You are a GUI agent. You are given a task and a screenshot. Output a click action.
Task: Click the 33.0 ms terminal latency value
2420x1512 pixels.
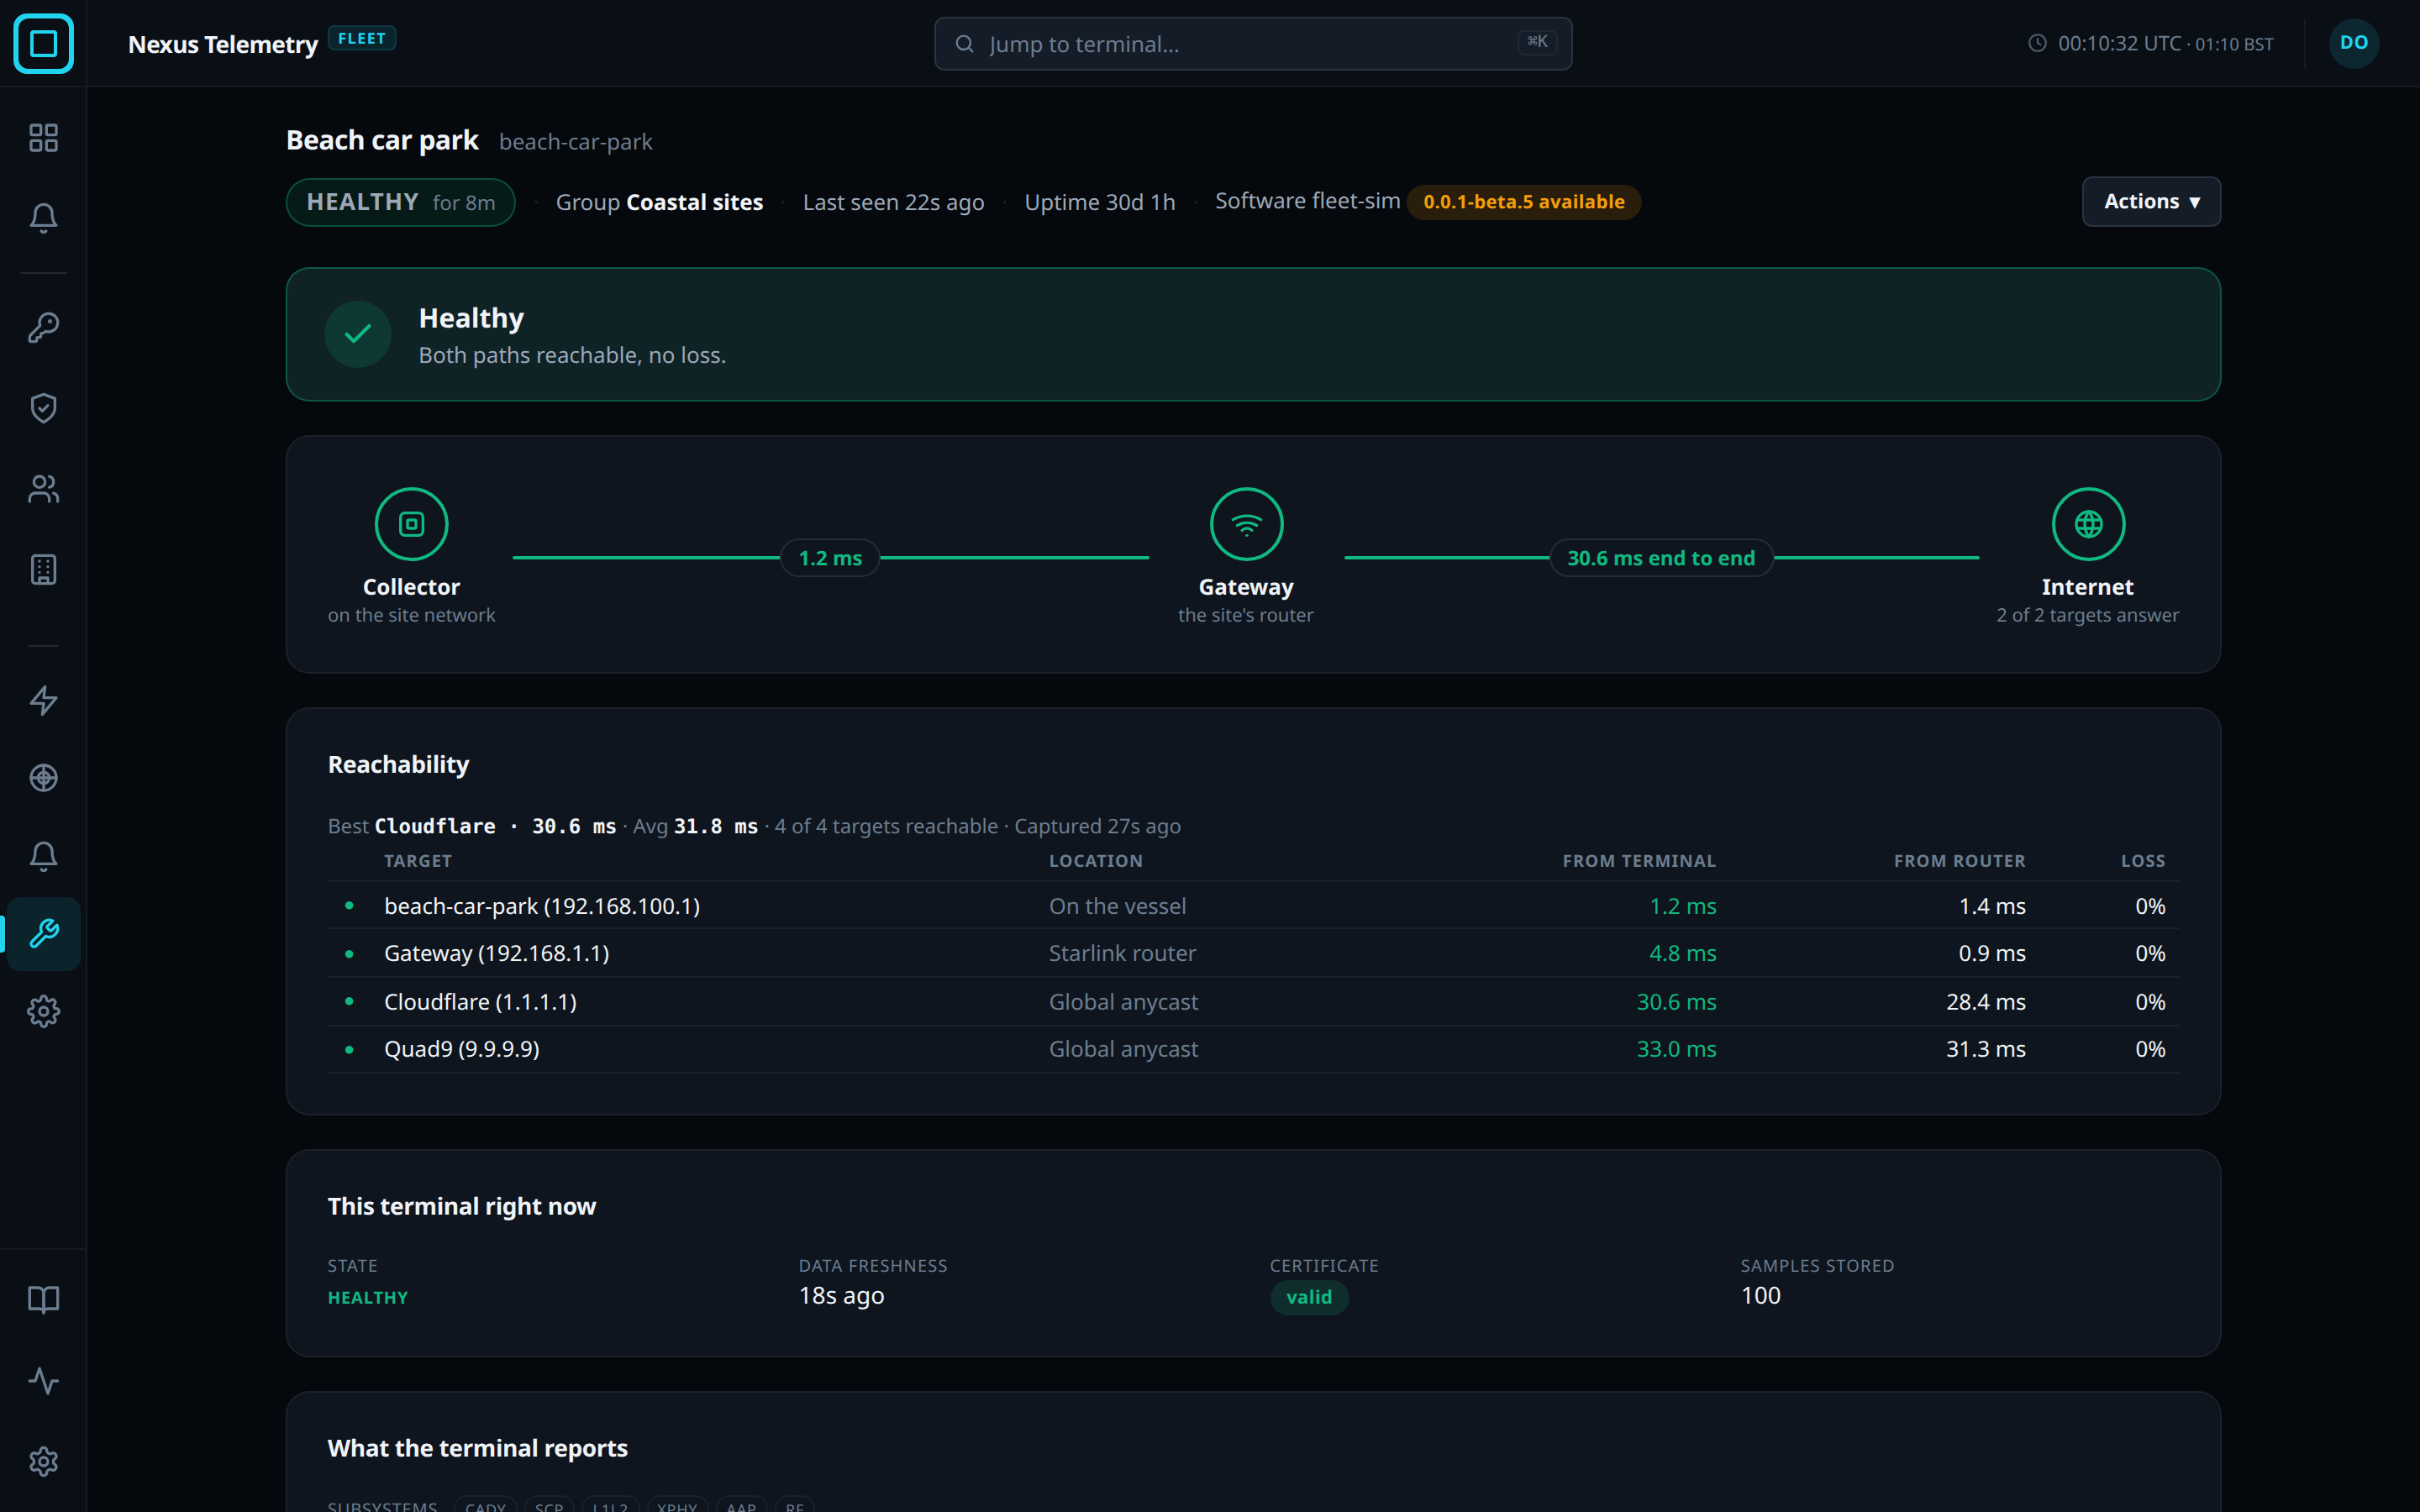1676,1049
